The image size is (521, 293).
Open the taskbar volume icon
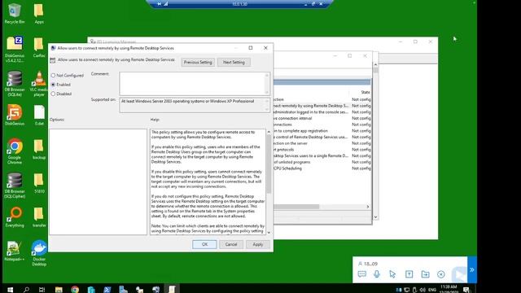422,290
